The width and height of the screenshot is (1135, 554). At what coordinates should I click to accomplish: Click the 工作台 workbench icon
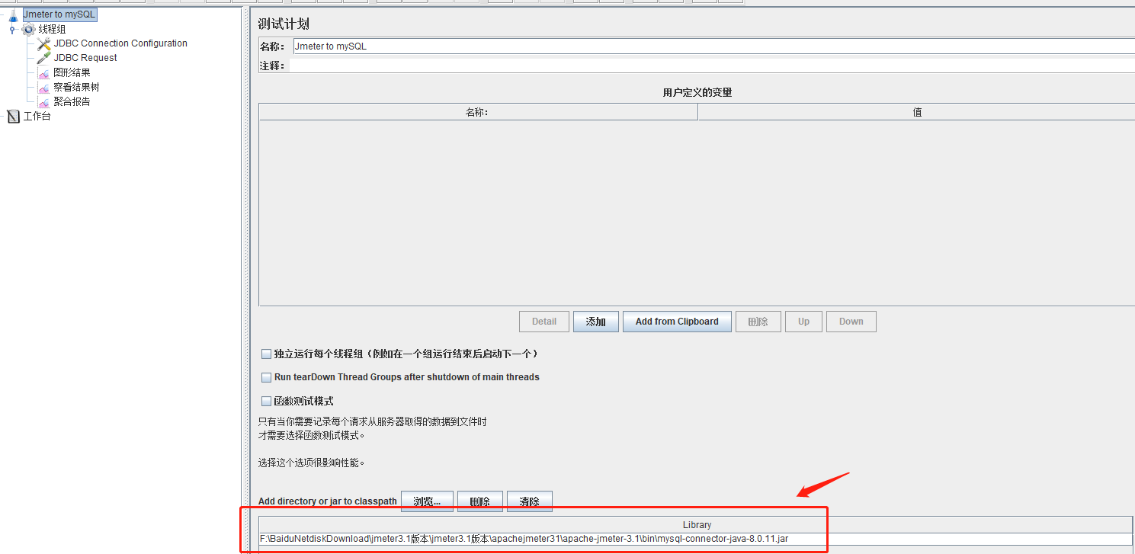(x=13, y=117)
